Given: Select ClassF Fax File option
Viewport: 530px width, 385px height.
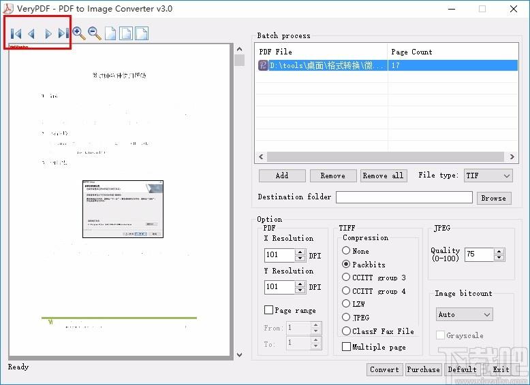Looking at the screenshot, I should tap(346, 331).
